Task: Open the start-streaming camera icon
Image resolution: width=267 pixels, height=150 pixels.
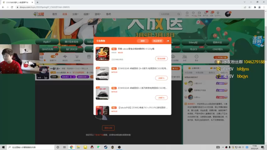Action: point(199,14)
